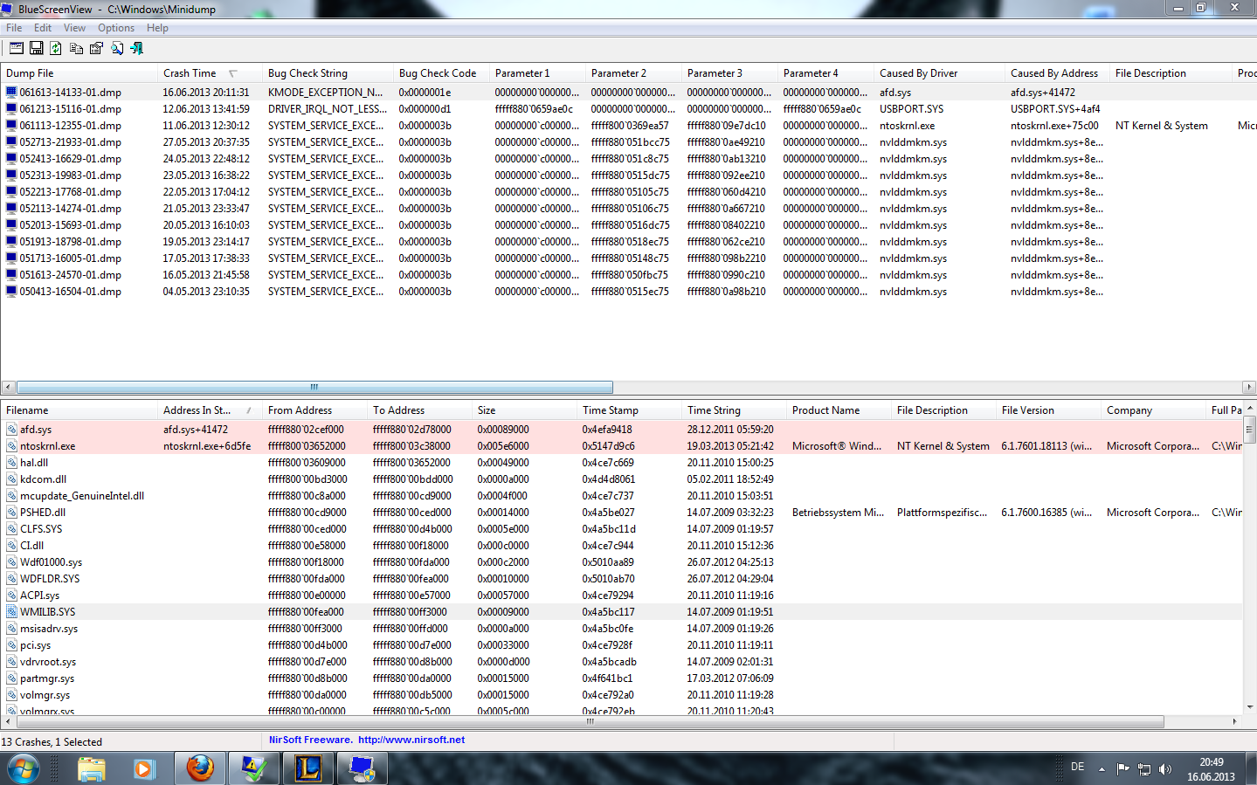The width and height of the screenshot is (1257, 785).
Task: Switch to Firefox in the taskbar
Action: point(200,768)
